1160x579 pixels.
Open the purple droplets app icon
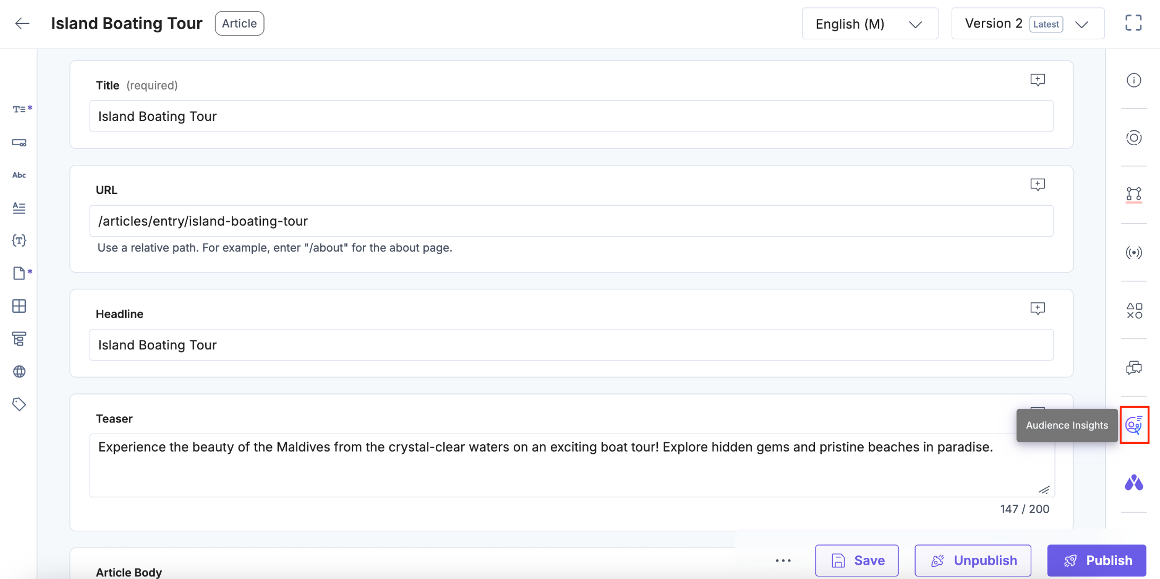tap(1133, 482)
